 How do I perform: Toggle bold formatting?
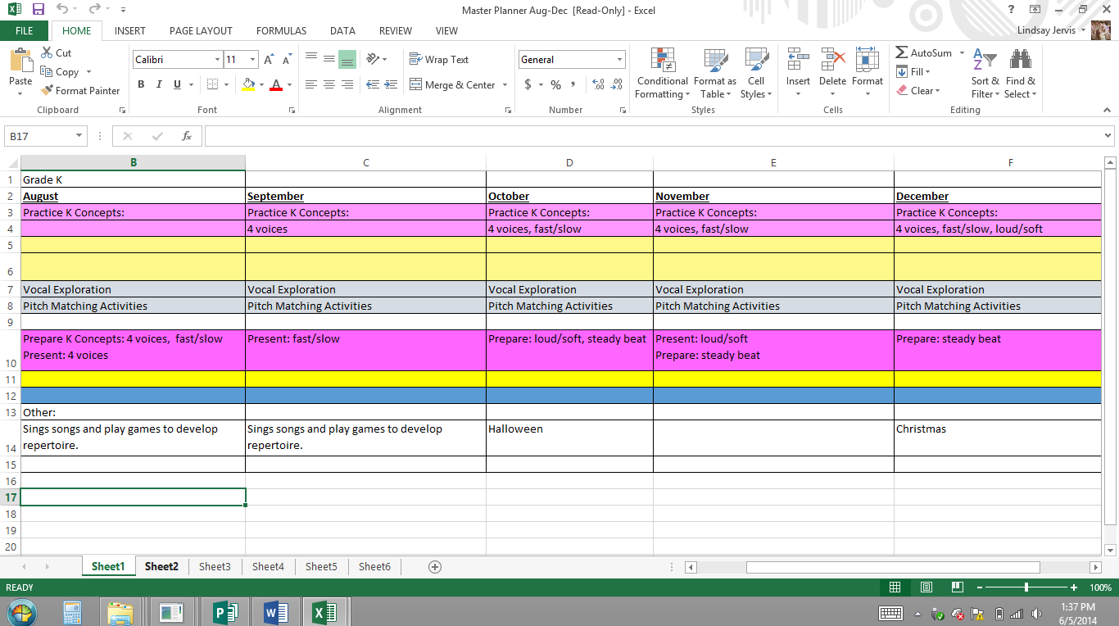[140, 84]
